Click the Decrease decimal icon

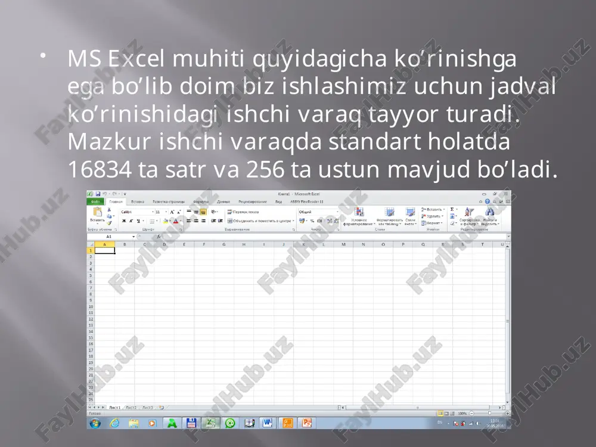336,221
